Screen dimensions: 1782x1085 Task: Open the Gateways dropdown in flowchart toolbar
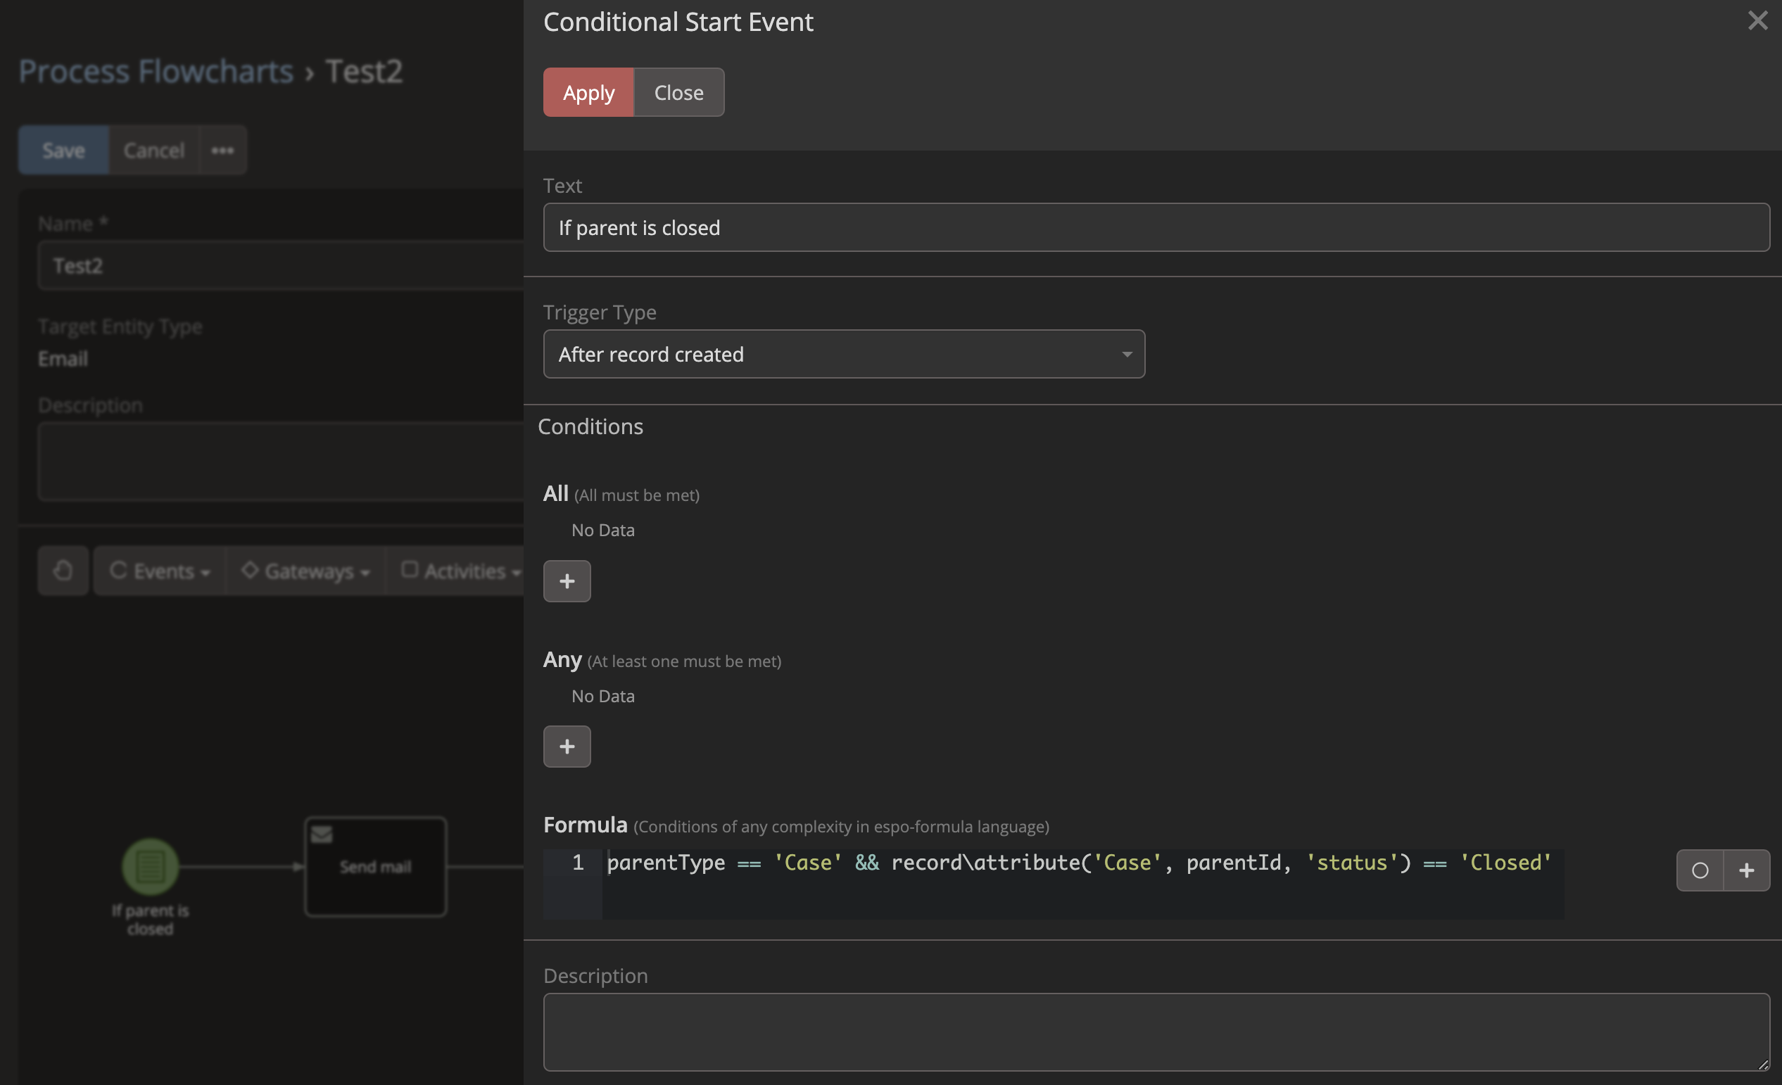pos(305,571)
